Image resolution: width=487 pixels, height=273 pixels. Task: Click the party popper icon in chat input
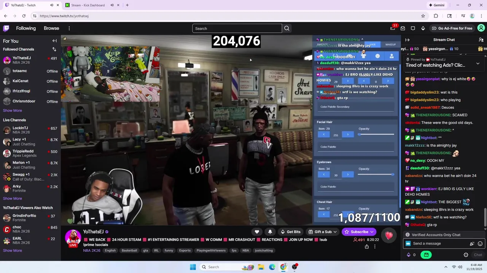click(x=472, y=243)
